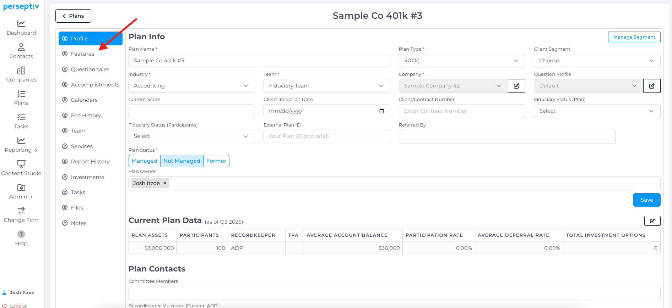This screenshot has height=308, width=672.
Task: Click the Plan Owner field area
Action: tap(394, 183)
